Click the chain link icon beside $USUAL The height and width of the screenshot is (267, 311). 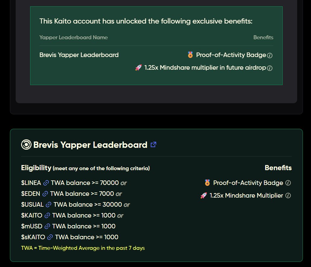coord(49,205)
